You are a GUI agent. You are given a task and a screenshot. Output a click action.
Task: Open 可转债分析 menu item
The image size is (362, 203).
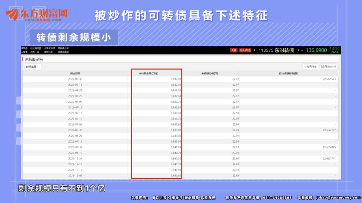(x=63, y=48)
